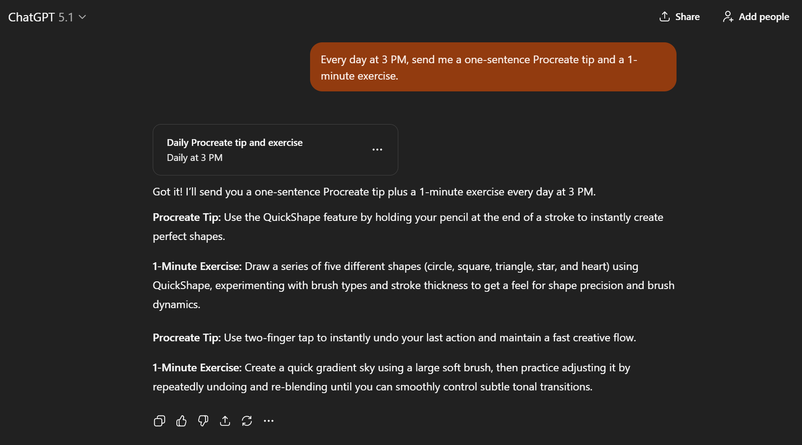802x445 pixels.
Task: Give the response a thumbs up
Action: pyautogui.click(x=181, y=421)
